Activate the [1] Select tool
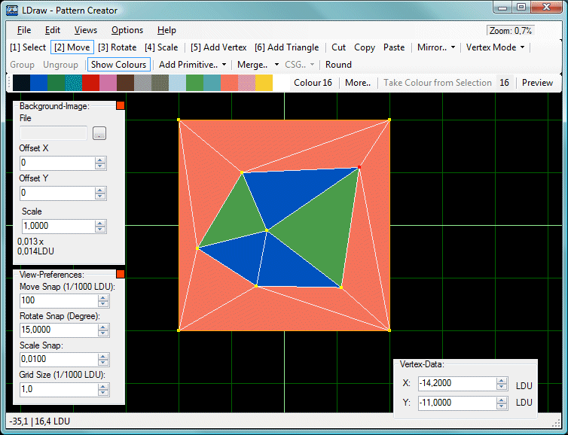The image size is (568, 435). 28,47
